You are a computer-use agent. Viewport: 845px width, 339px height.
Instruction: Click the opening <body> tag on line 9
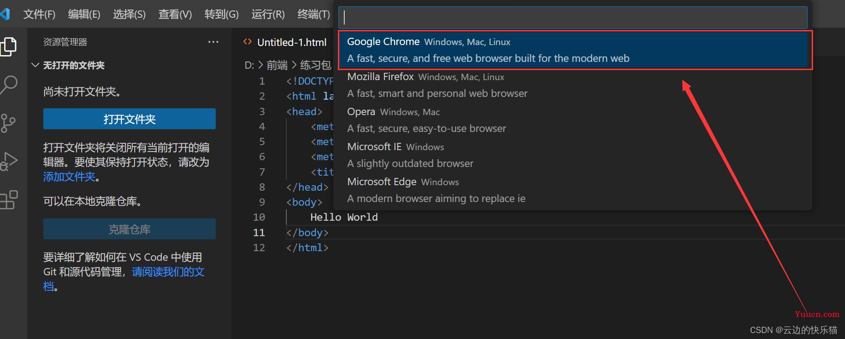pos(304,202)
